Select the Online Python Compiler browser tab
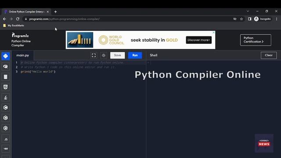 pos(26,12)
